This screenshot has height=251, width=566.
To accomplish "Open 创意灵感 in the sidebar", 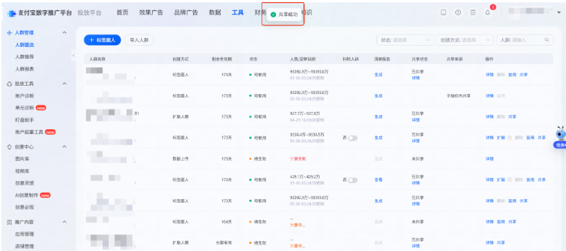I will click(24, 183).
